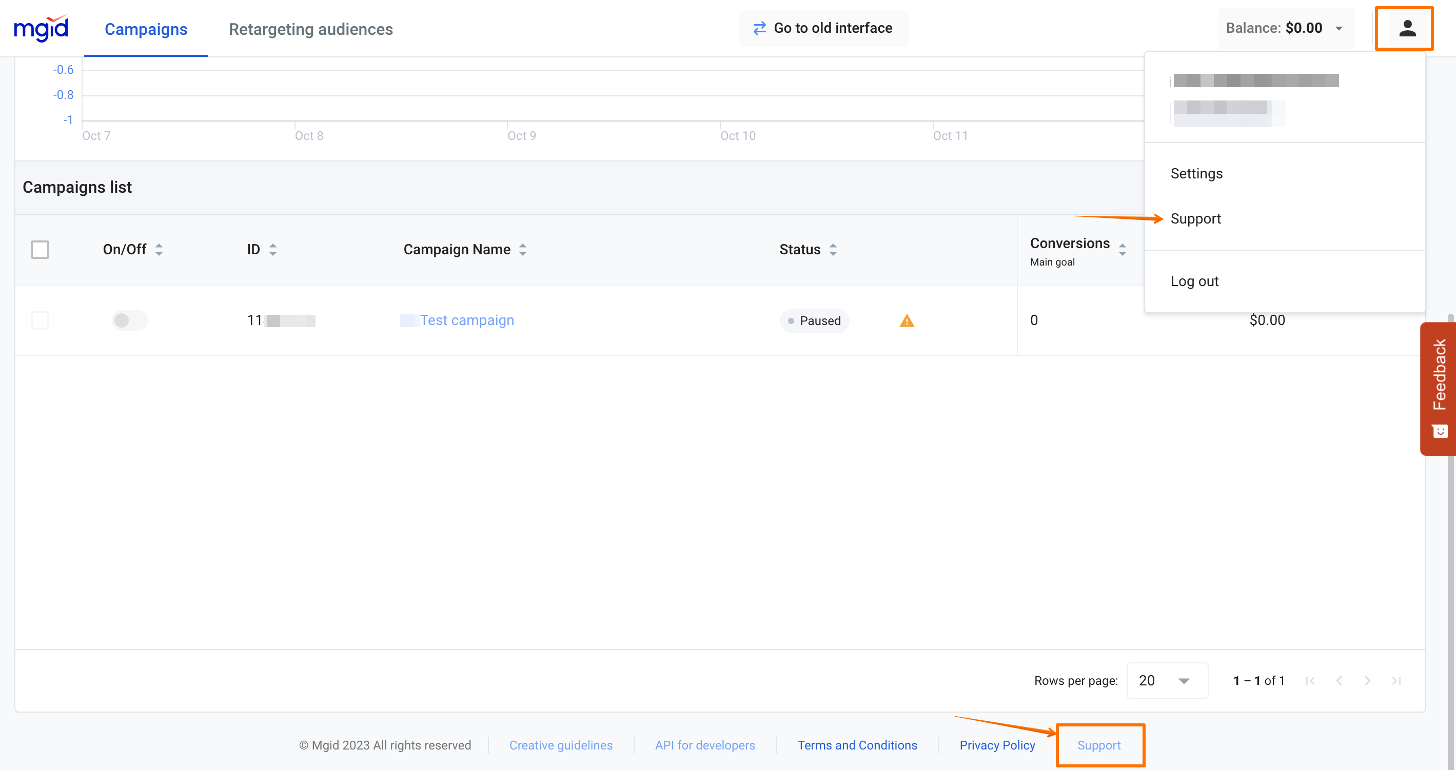The image size is (1456, 770).
Task: Sort by Campaign Name arrows
Action: [x=522, y=250]
